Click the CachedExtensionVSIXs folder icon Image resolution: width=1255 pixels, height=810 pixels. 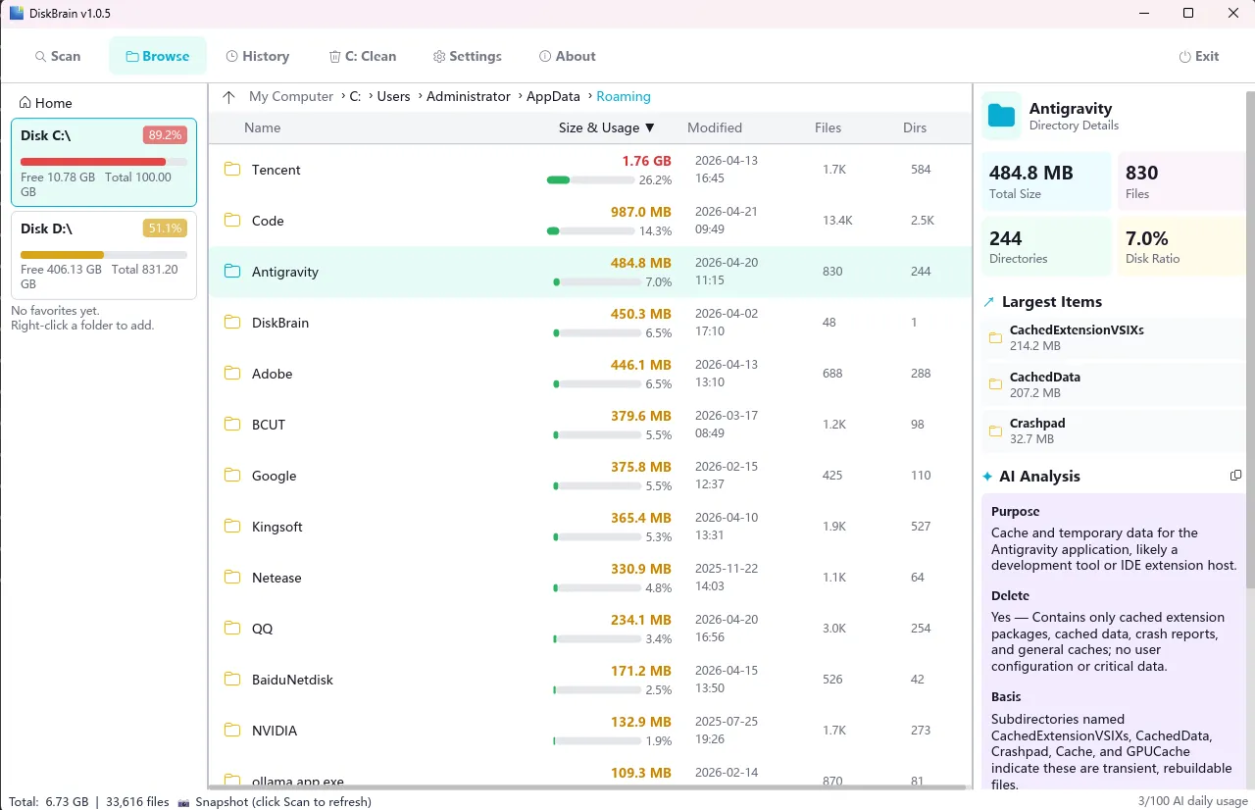pos(995,338)
